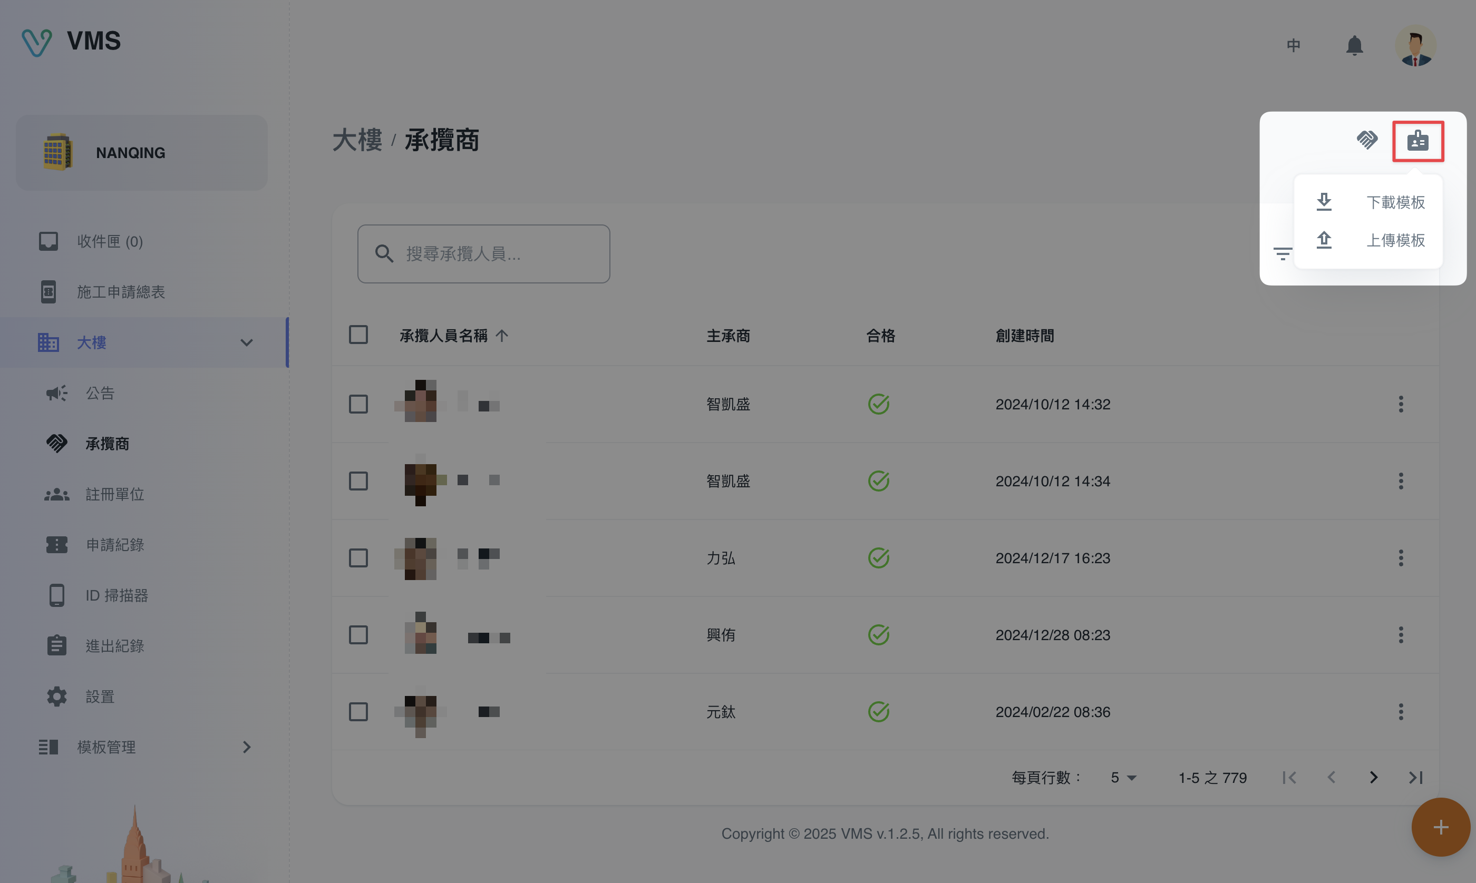The width and height of the screenshot is (1476, 883).
Task: Choose 上傳模板 from the popup menu
Action: [x=1369, y=240]
